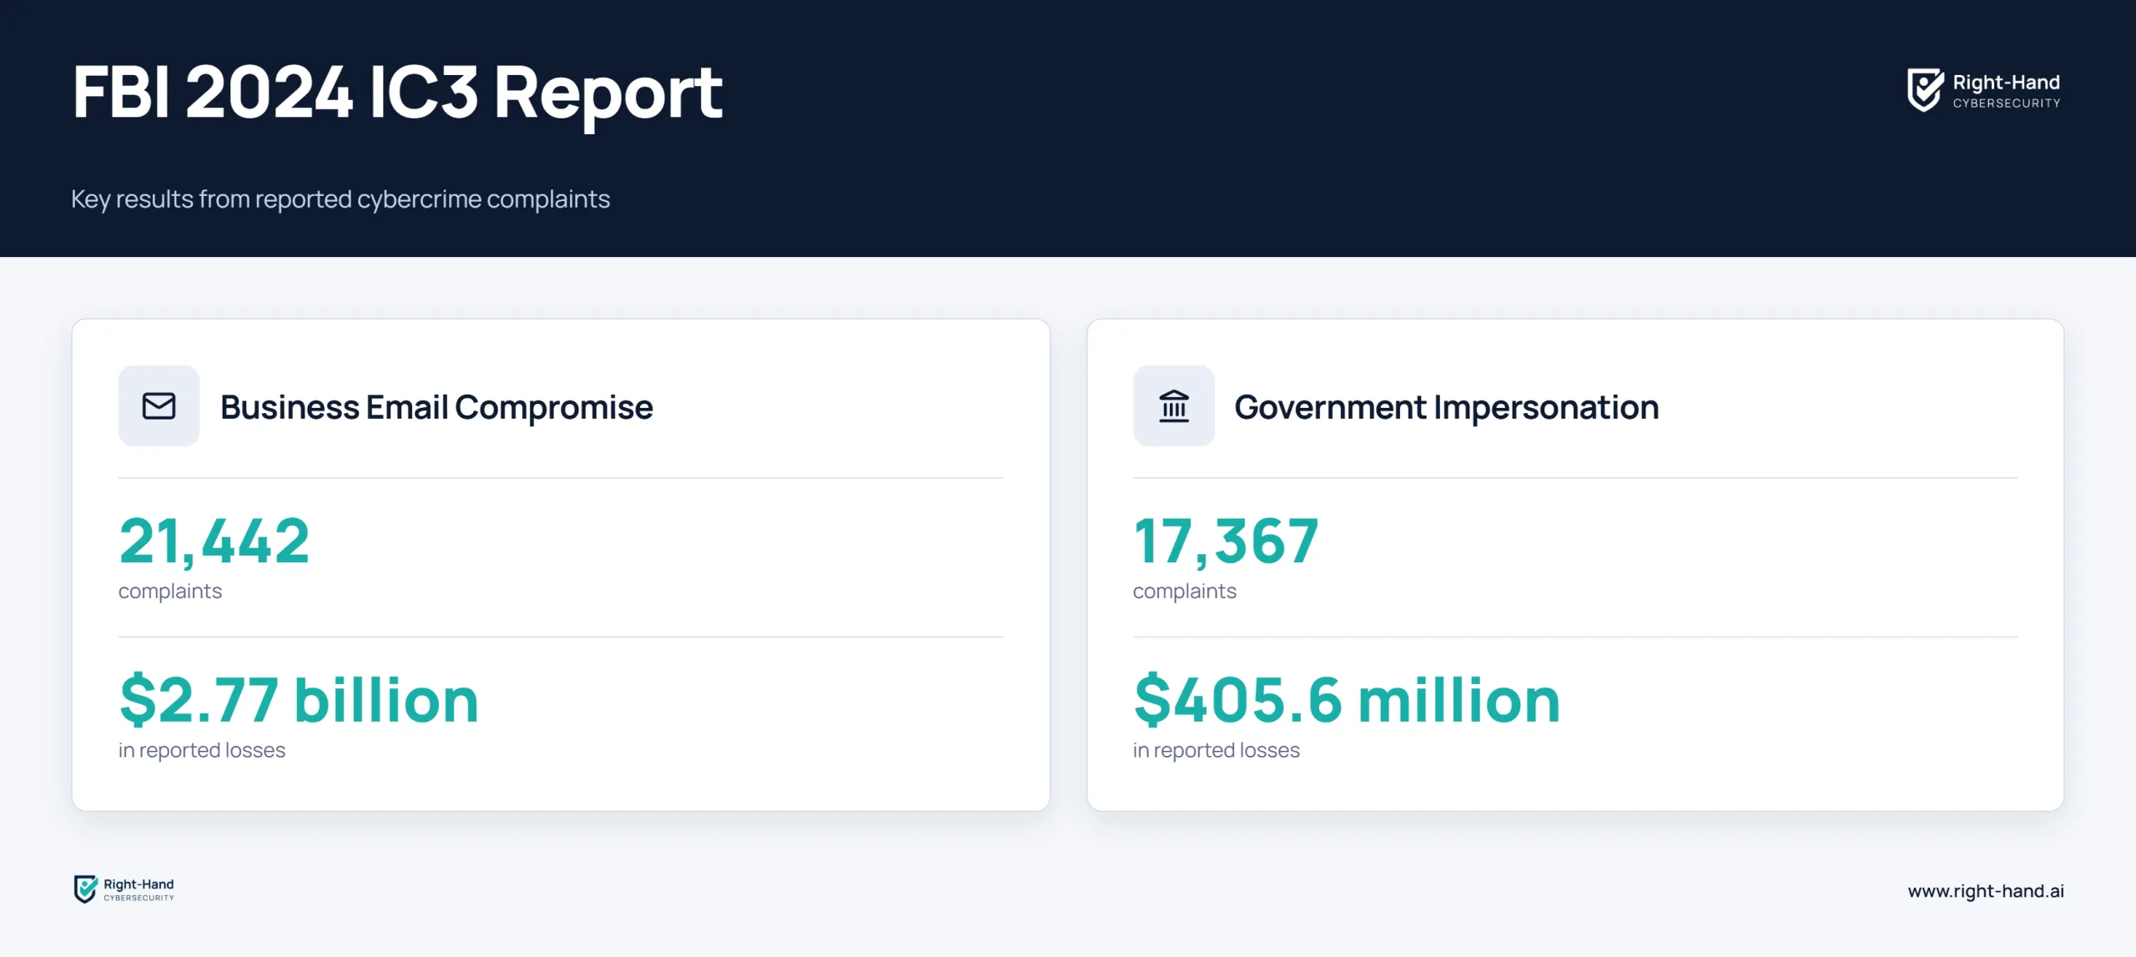Viewport: 2136px width, 957px height.
Task: Click the "Government Impersonation" heading
Action: click(x=1446, y=407)
